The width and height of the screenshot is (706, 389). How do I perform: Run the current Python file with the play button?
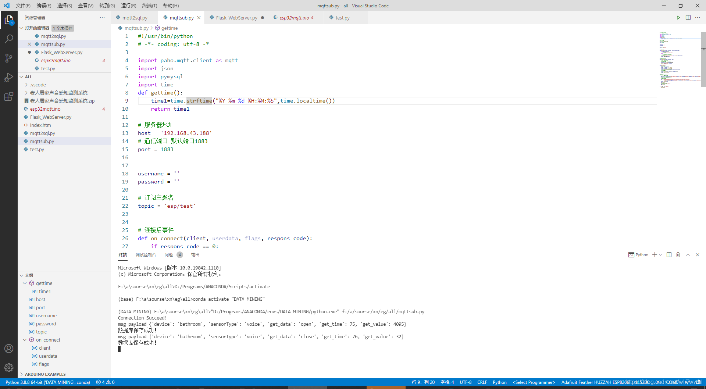point(678,17)
